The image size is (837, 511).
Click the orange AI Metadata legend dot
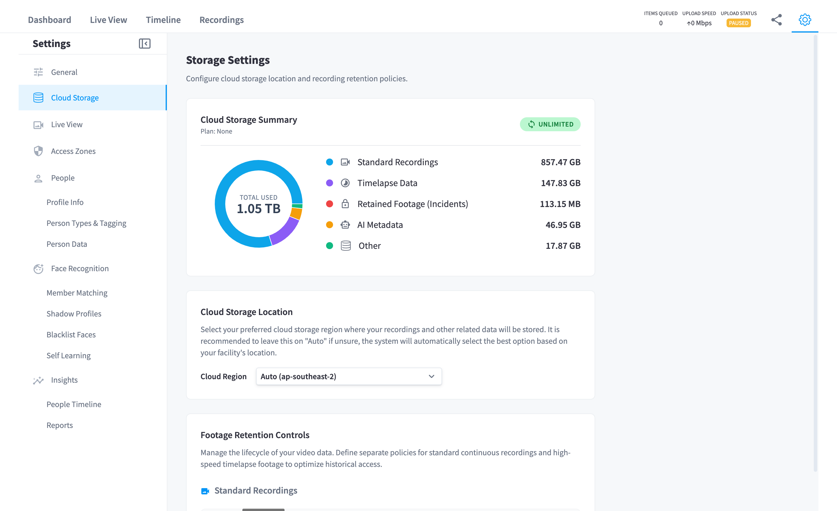[329, 225]
